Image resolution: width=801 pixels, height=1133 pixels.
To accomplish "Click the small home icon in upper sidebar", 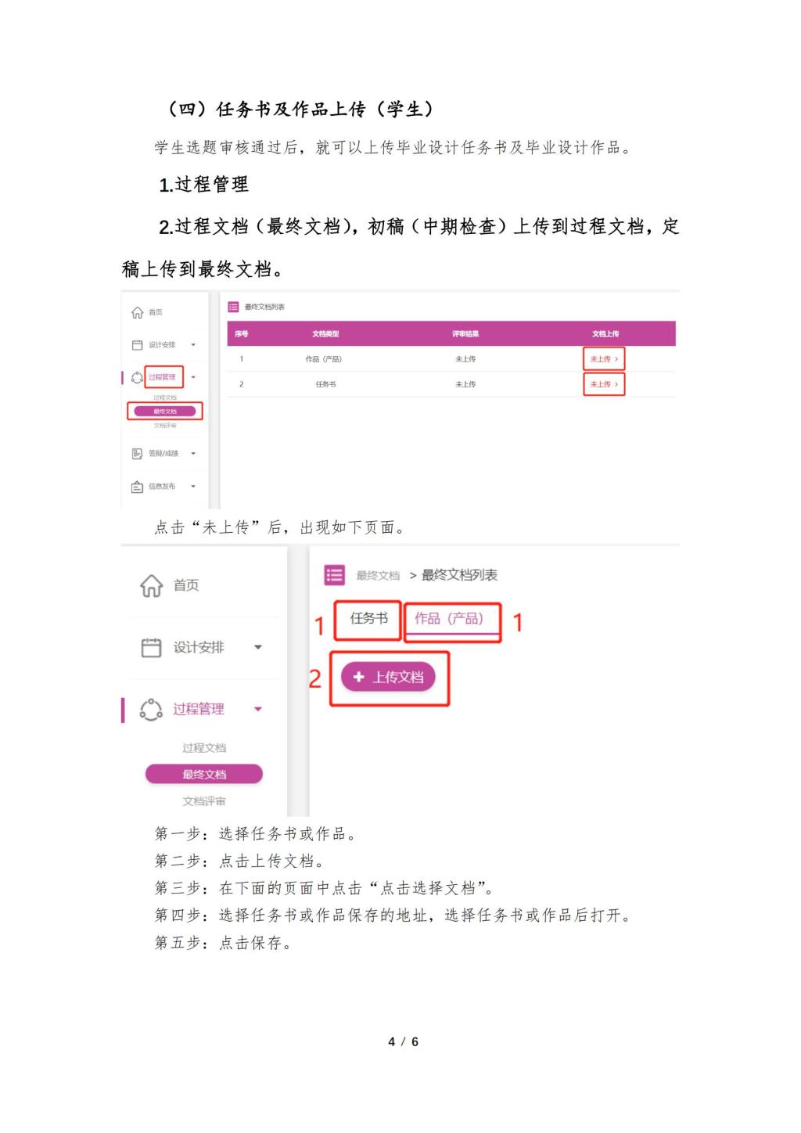I will (x=137, y=312).
